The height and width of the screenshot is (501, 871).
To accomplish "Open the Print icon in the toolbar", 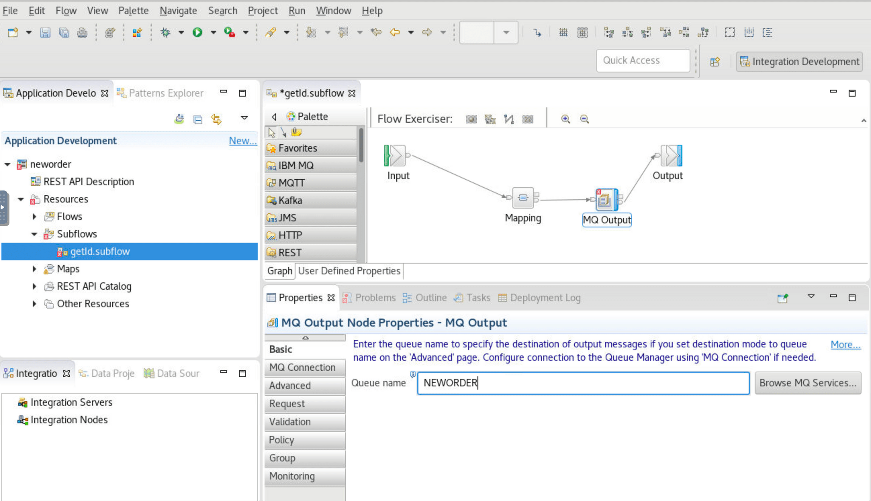I will 82,32.
